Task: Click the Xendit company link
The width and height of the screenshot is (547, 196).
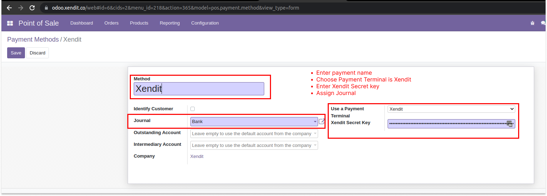Action: pyautogui.click(x=197, y=157)
